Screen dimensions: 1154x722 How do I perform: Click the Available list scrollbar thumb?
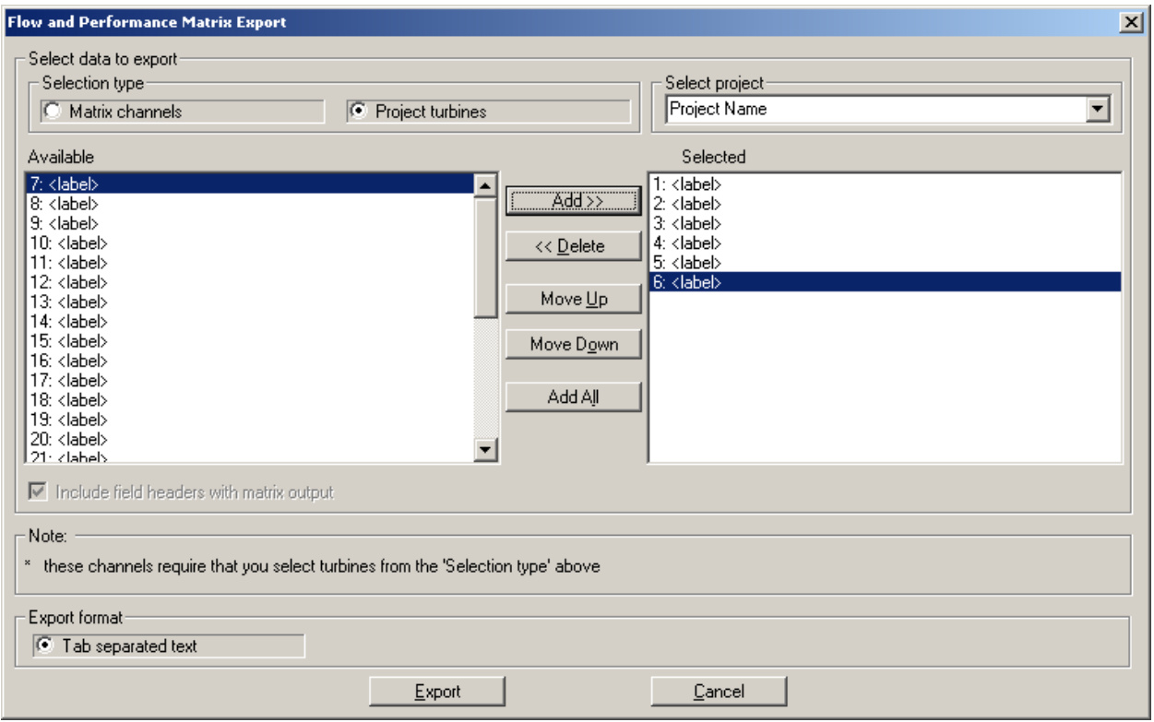486,258
